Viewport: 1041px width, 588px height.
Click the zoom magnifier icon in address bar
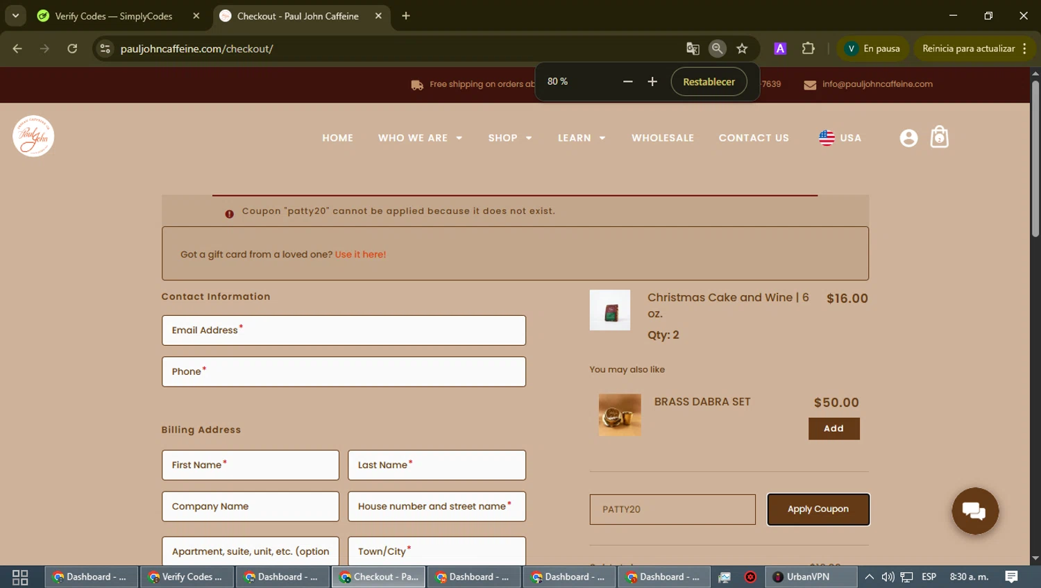tap(718, 49)
